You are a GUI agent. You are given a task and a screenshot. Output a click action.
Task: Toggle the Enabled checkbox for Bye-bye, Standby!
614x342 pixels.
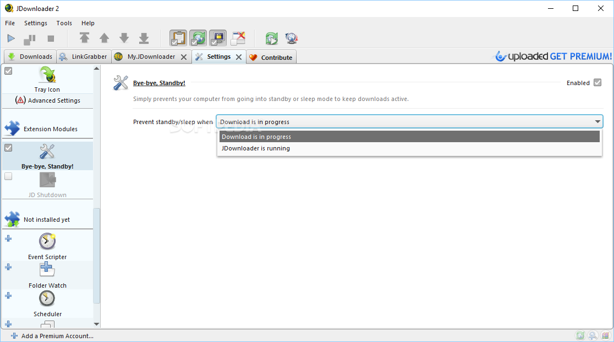click(x=597, y=82)
